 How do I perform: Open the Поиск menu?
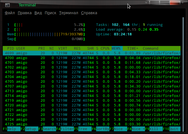pos(51,13)
